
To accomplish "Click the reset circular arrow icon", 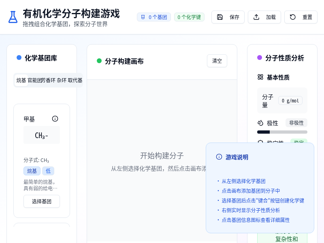I will (x=292, y=17).
